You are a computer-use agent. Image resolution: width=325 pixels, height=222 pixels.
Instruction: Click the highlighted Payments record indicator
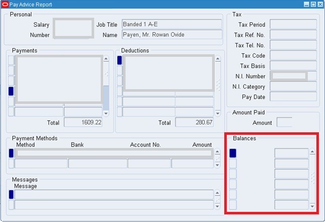coord(11,91)
